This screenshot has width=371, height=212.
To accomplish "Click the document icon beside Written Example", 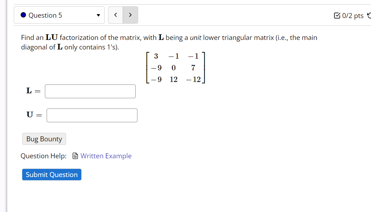I will click(75, 156).
